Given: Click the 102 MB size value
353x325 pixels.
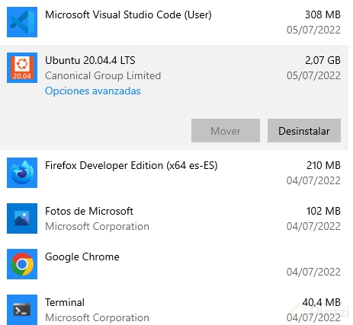Looking at the screenshot, I should tap(323, 211).
